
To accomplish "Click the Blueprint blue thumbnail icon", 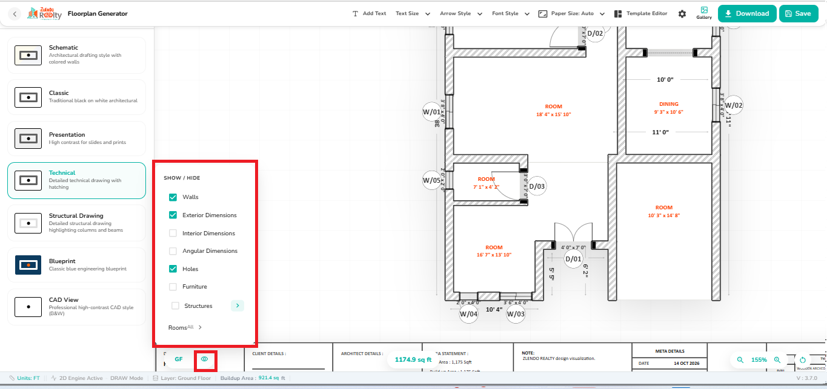I will 28,265.
